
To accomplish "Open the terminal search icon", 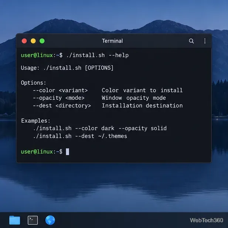I will 191,41.
